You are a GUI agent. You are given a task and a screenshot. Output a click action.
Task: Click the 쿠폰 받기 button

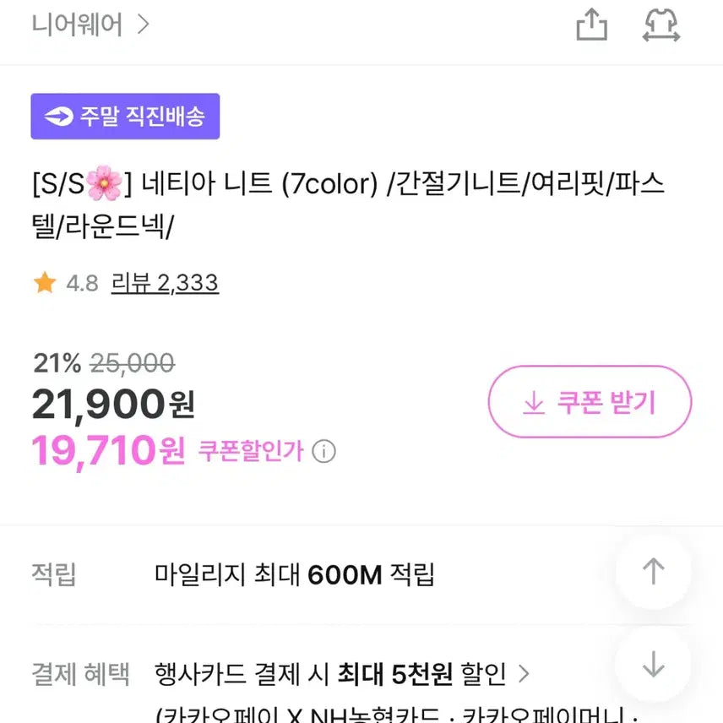coord(590,402)
